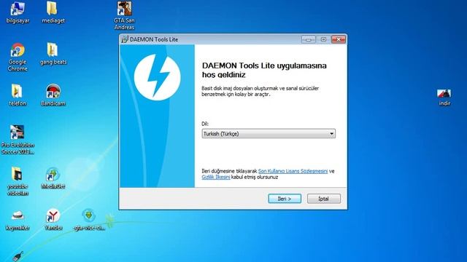The height and width of the screenshot is (262, 467).
Task: Open the Son Kullanıcı Lisans Sözleşmesini link
Action: (x=293, y=171)
